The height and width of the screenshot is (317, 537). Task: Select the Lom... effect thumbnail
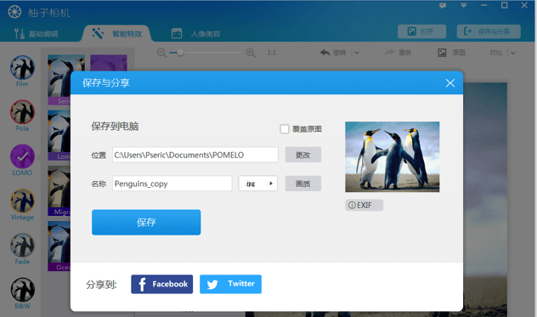pos(59,135)
